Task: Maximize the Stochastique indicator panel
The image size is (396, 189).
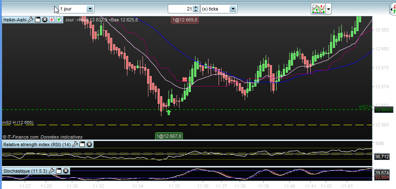Action: (59, 171)
